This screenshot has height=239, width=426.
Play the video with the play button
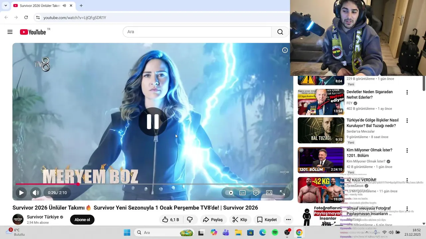21,193
